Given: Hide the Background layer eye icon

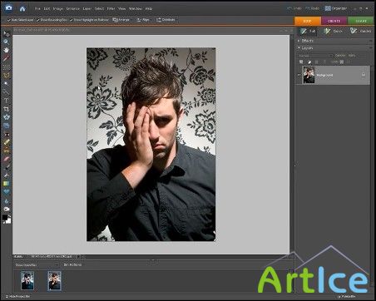Looking at the screenshot, I should pyautogui.click(x=299, y=75).
